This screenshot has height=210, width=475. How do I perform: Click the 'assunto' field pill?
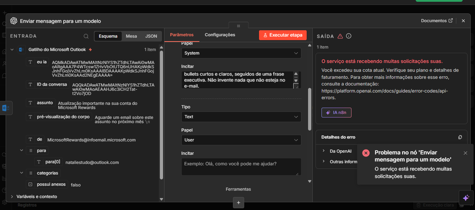(41, 103)
